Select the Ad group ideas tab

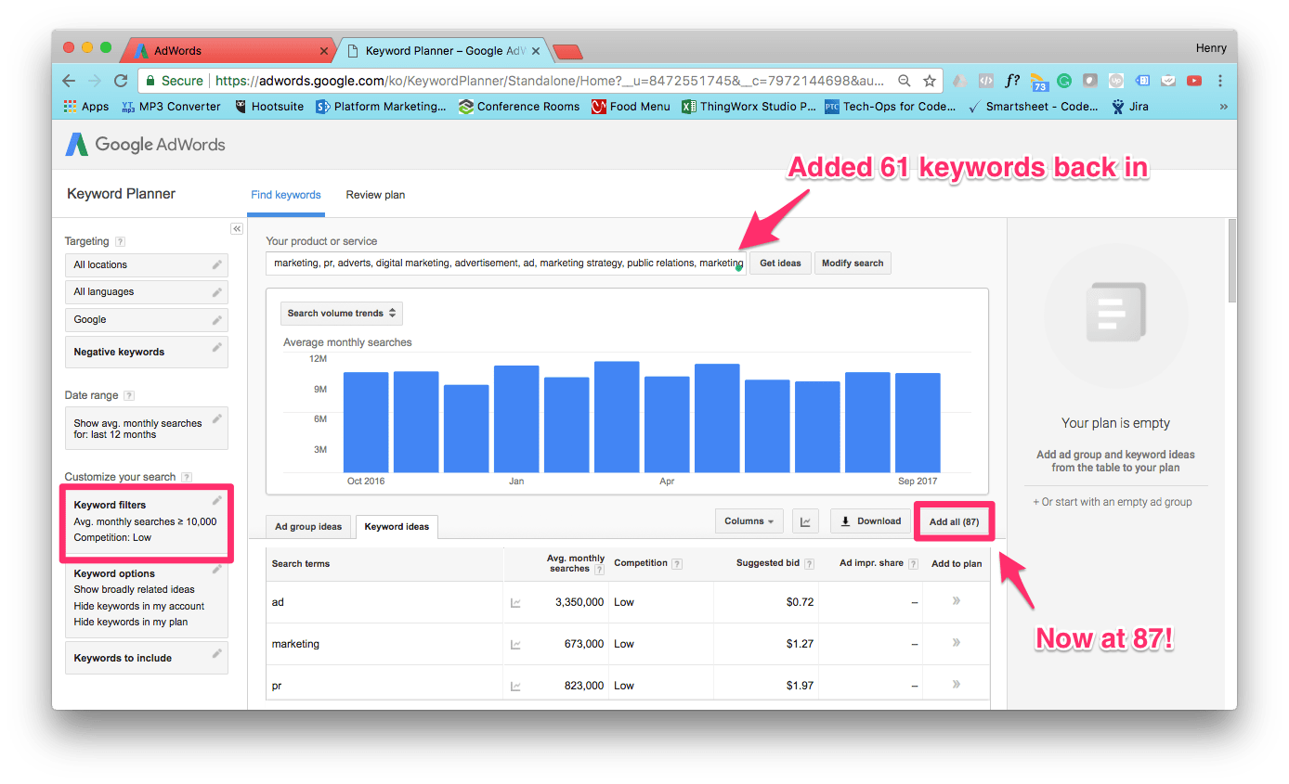(x=308, y=527)
